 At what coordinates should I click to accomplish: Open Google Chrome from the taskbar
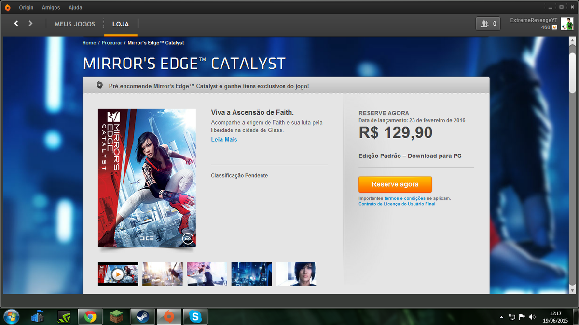click(90, 316)
